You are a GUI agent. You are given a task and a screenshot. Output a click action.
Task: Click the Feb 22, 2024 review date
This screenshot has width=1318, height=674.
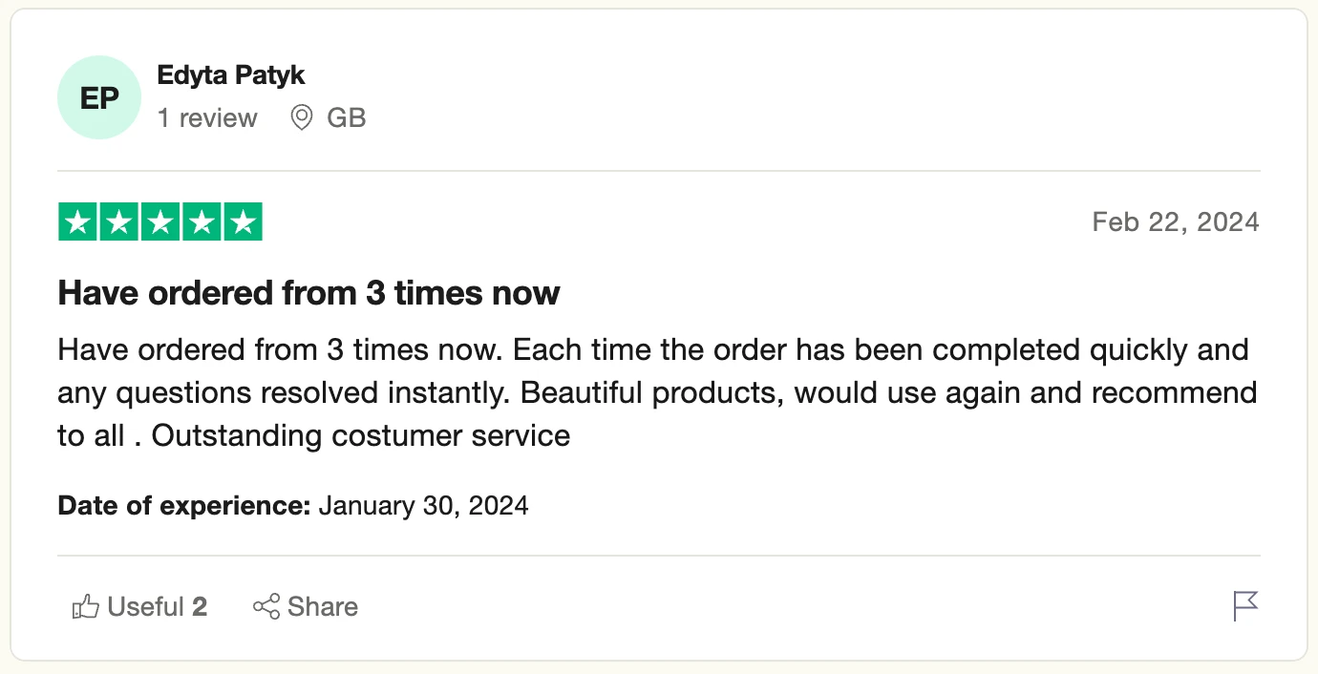pos(1176,222)
